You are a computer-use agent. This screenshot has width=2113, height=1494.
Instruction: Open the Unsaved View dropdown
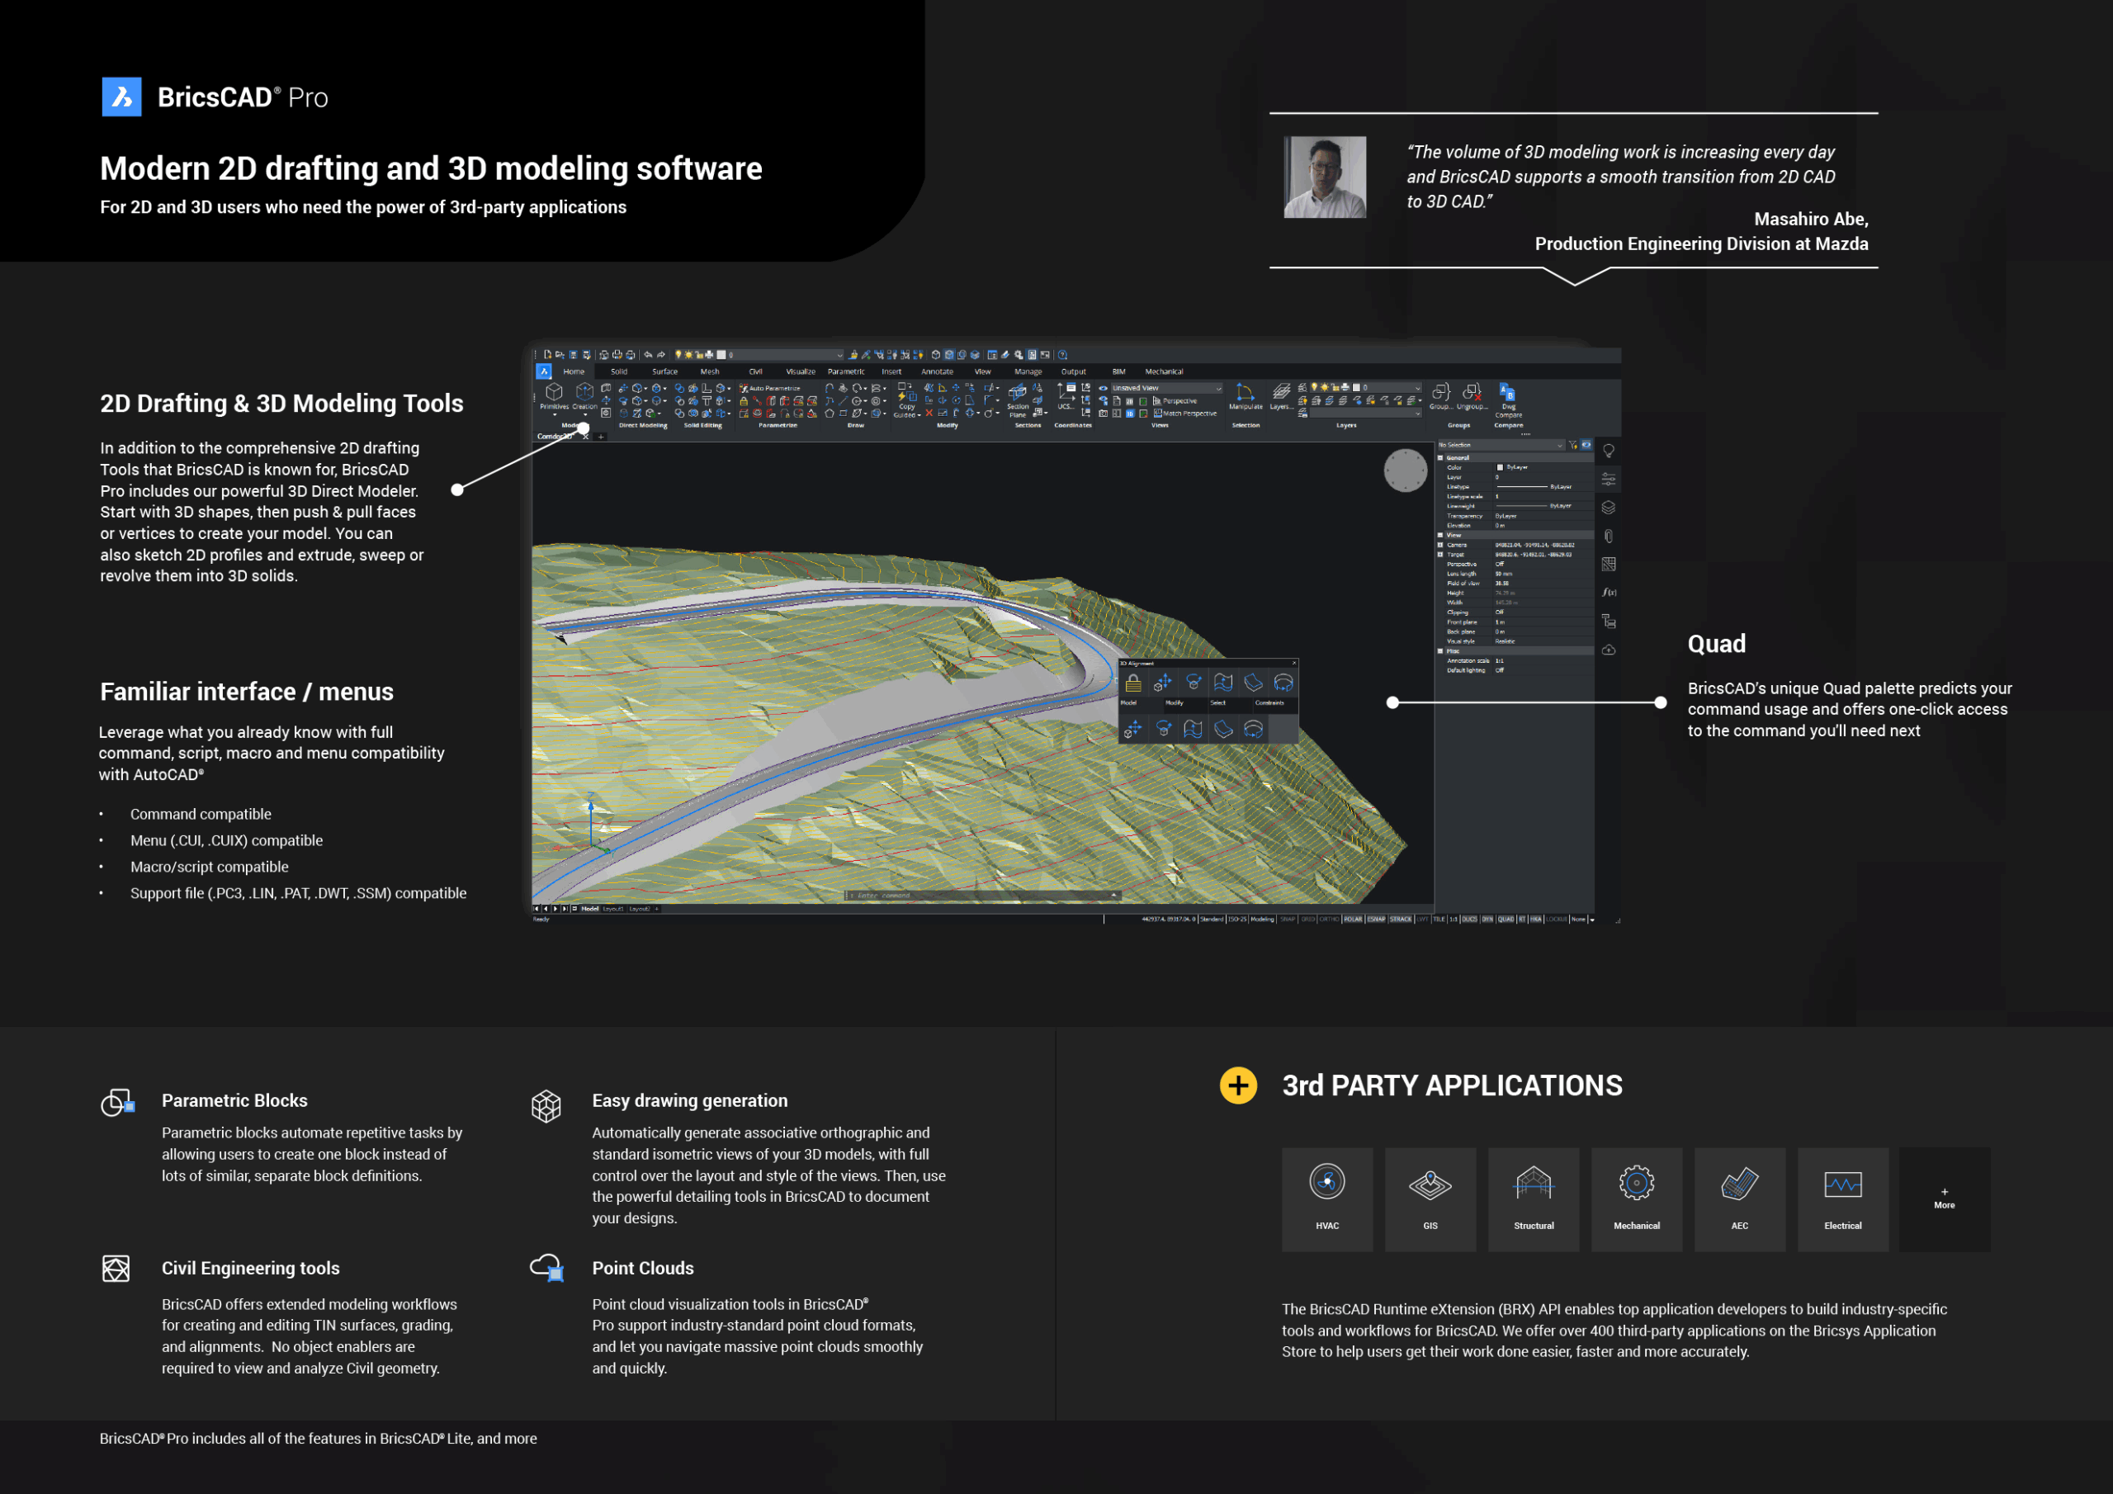coord(1165,389)
